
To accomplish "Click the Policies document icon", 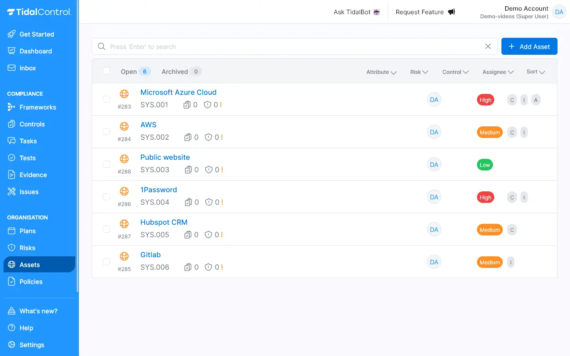I will click(x=12, y=282).
